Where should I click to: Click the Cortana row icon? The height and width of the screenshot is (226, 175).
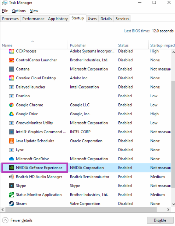11,69
